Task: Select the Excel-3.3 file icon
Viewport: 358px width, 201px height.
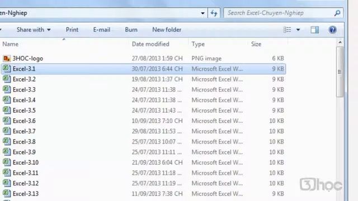Action: pyautogui.click(x=7, y=89)
